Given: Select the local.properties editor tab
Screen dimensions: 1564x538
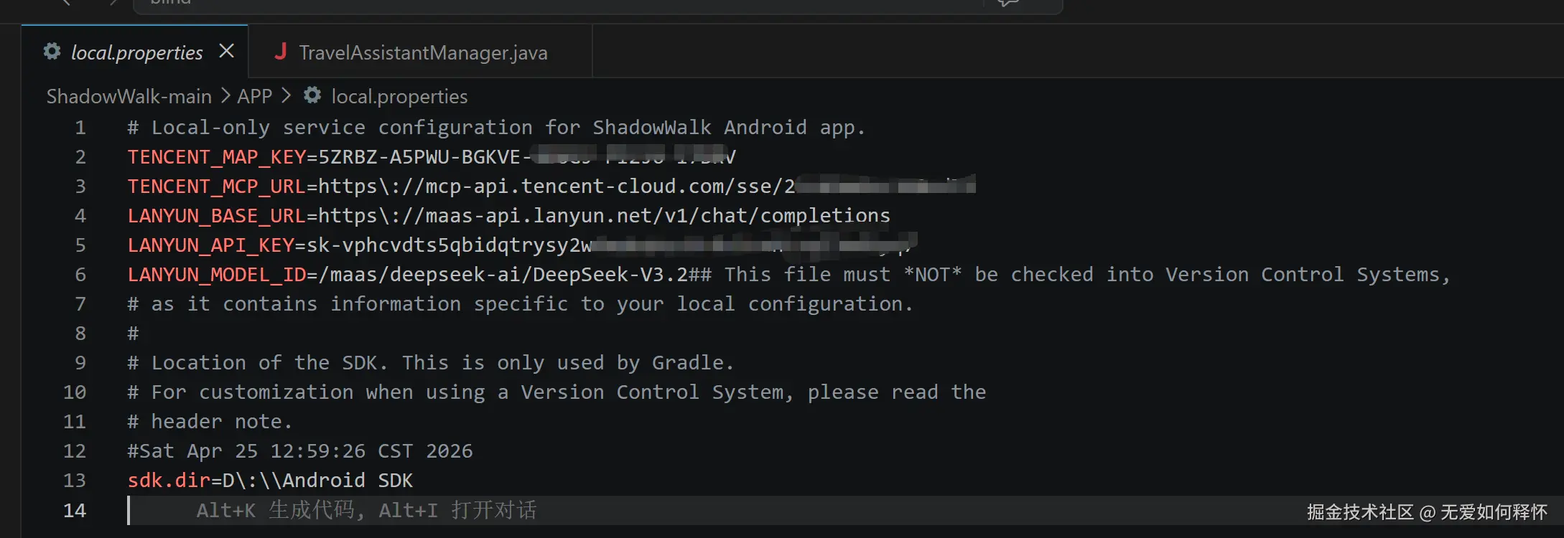Looking at the screenshot, I should 136,52.
